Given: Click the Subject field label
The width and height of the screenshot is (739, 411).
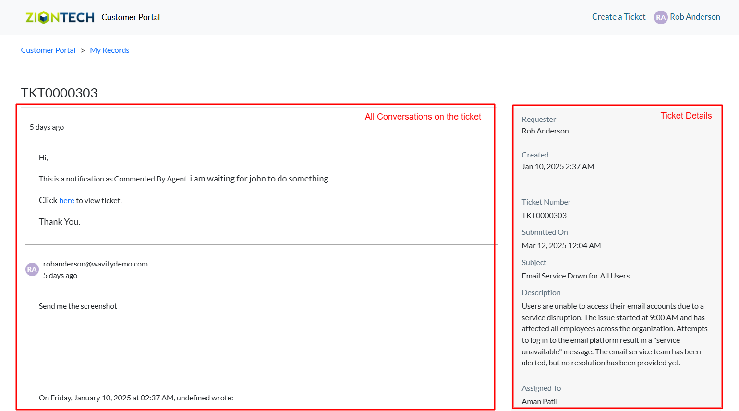Looking at the screenshot, I should [x=534, y=262].
